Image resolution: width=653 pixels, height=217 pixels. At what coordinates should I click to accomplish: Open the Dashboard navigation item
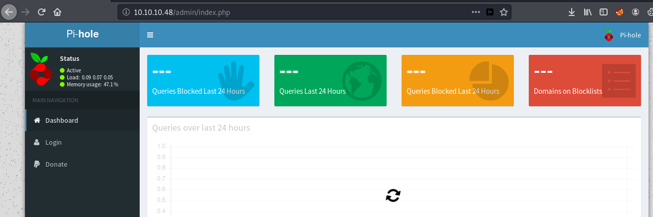coord(82,120)
